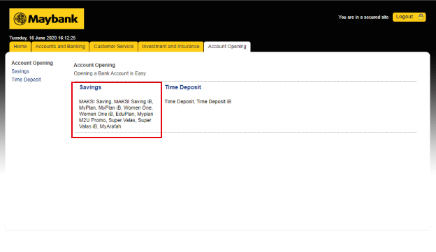
Task: Open the Time Deposit heading in main panel
Action: pos(183,87)
